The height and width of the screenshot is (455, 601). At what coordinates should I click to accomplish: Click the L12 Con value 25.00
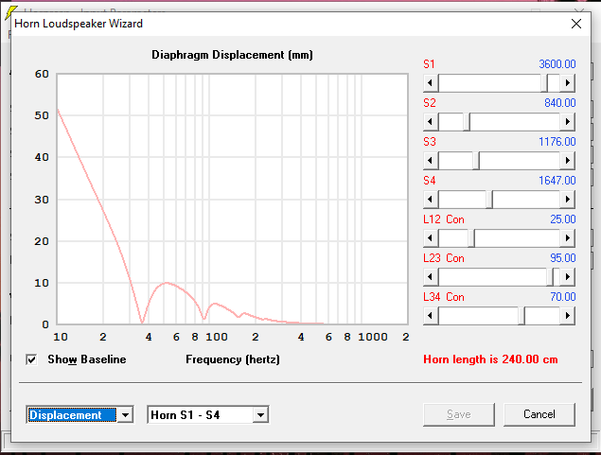tap(563, 219)
